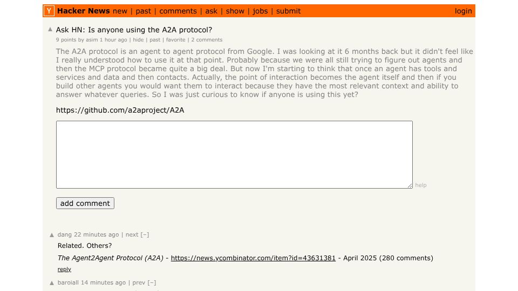
Task: Upvote dang's comment
Action: pos(52,235)
